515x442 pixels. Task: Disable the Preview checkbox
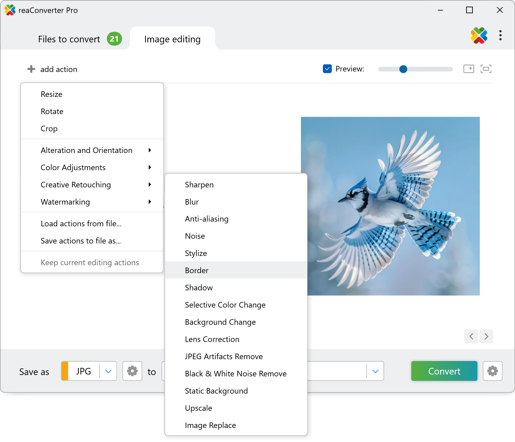pyautogui.click(x=327, y=69)
